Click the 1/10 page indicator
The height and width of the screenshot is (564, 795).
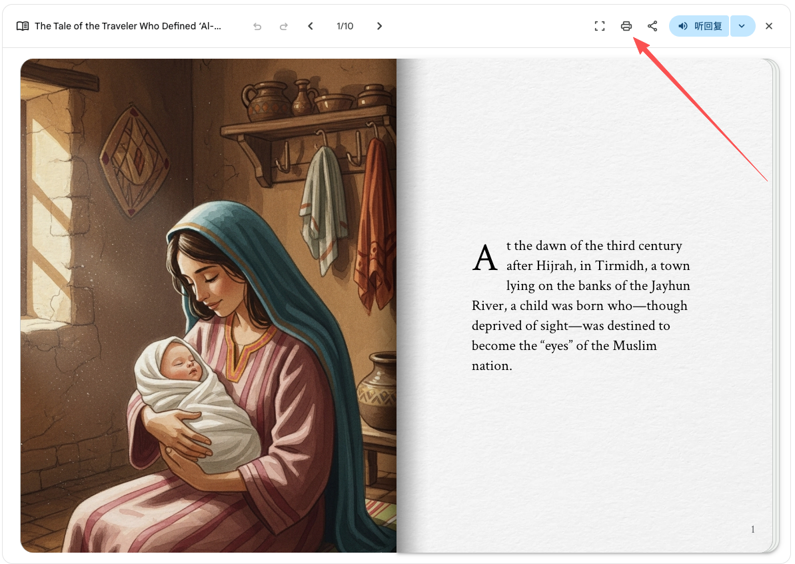[345, 26]
